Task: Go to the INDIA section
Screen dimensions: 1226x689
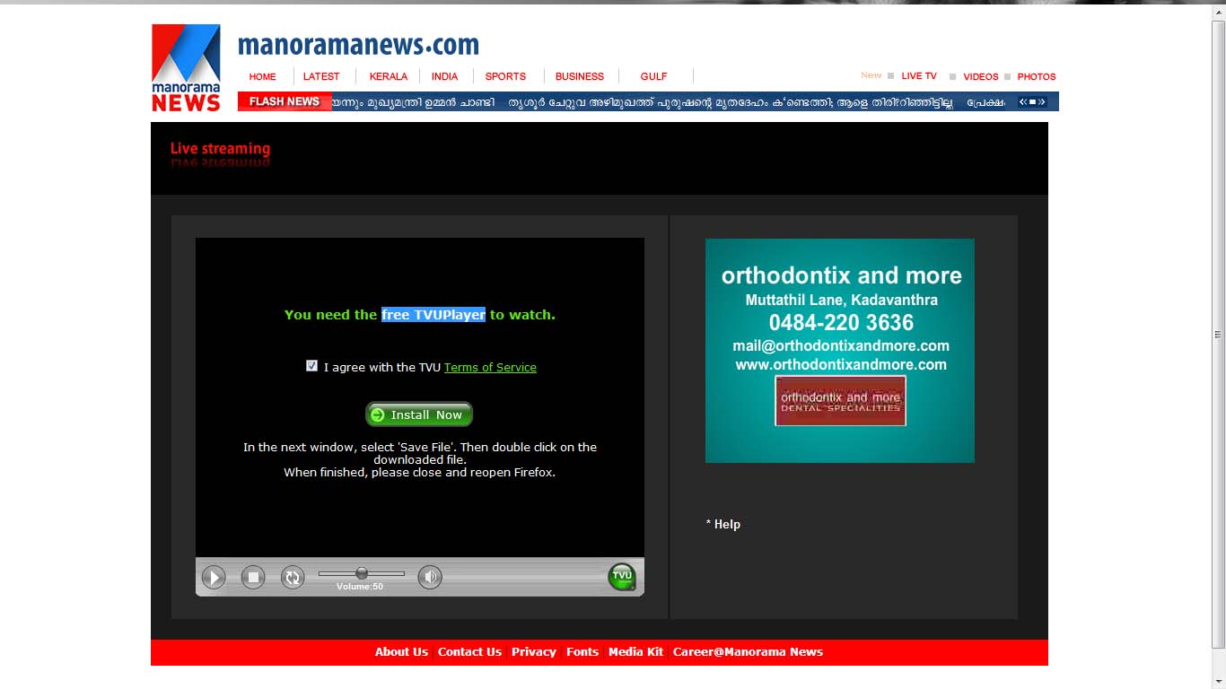Action: pos(444,76)
